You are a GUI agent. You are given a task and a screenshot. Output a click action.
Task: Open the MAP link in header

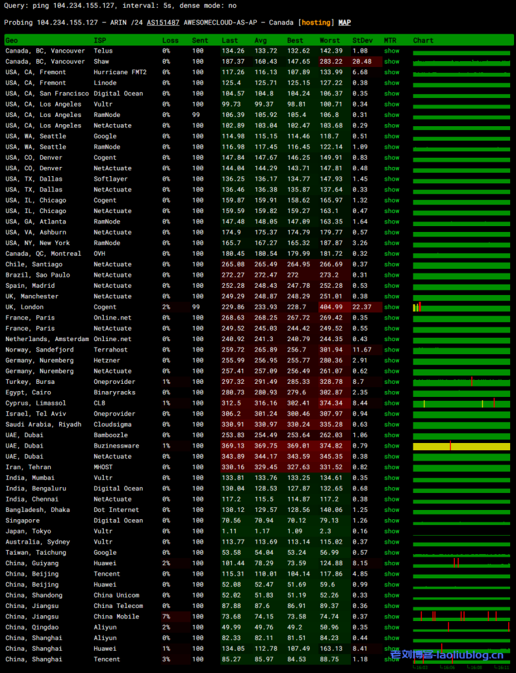344,22
